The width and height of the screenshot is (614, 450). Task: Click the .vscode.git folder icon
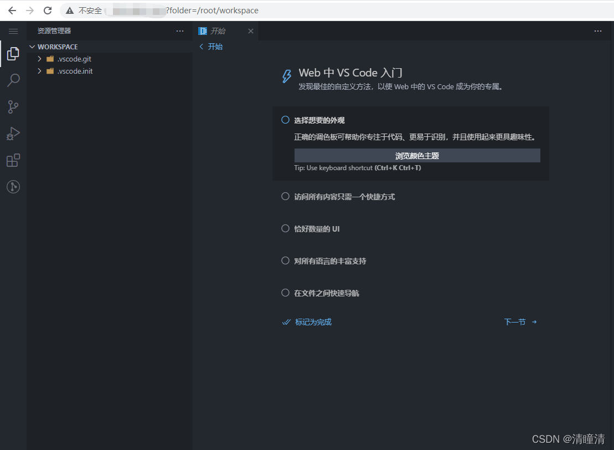coord(50,59)
